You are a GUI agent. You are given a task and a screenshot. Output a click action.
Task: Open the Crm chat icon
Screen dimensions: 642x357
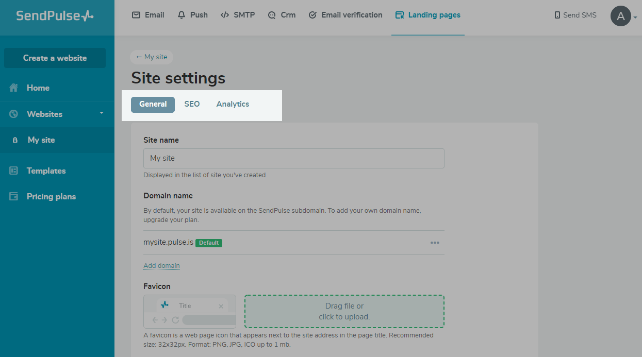point(272,15)
